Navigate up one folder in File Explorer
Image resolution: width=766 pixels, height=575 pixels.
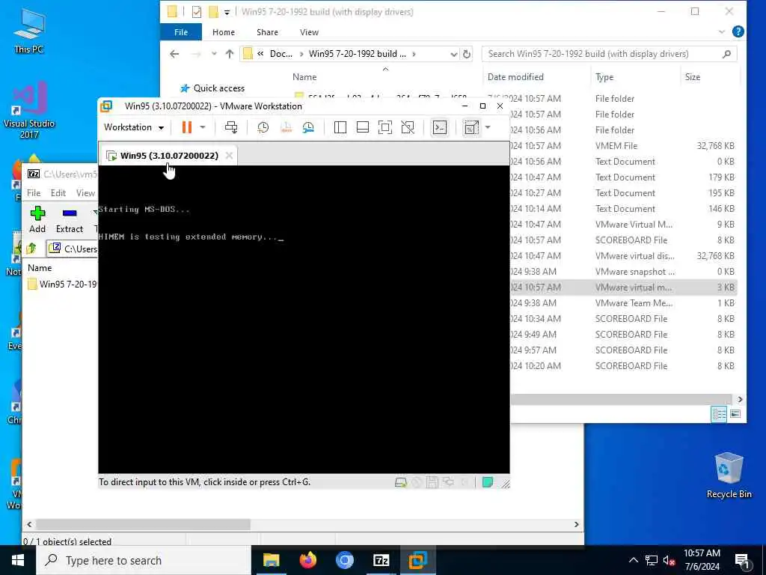229,54
